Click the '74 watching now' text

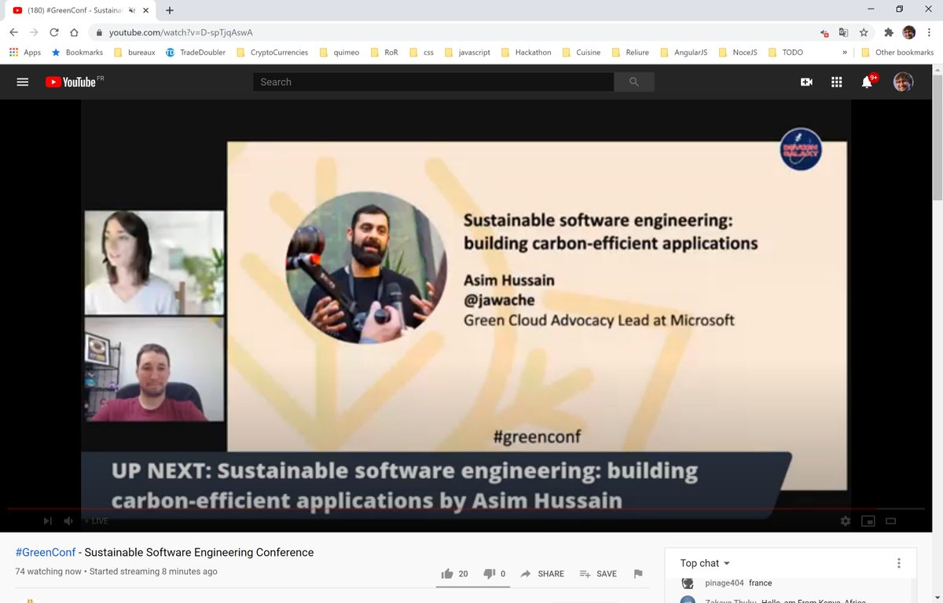49,572
